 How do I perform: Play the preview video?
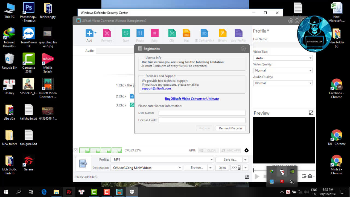pyautogui.click(x=257, y=176)
